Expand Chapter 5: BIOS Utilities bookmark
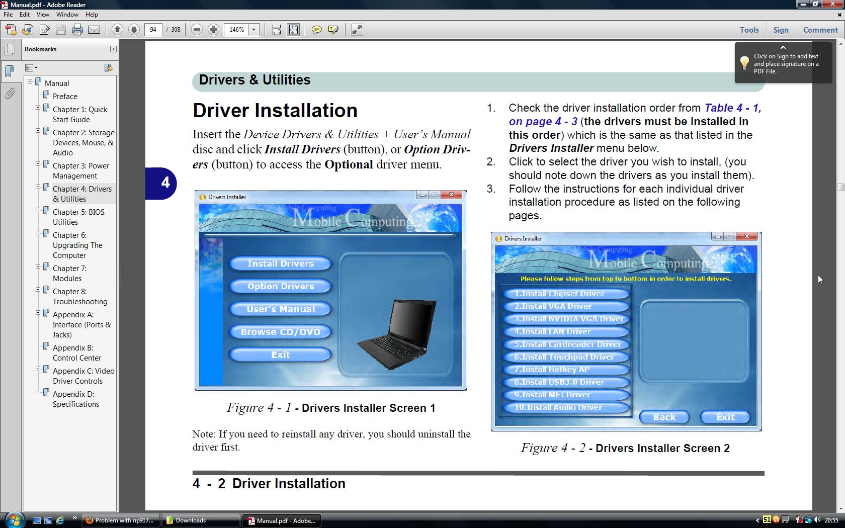This screenshot has width=845, height=528. (38, 210)
